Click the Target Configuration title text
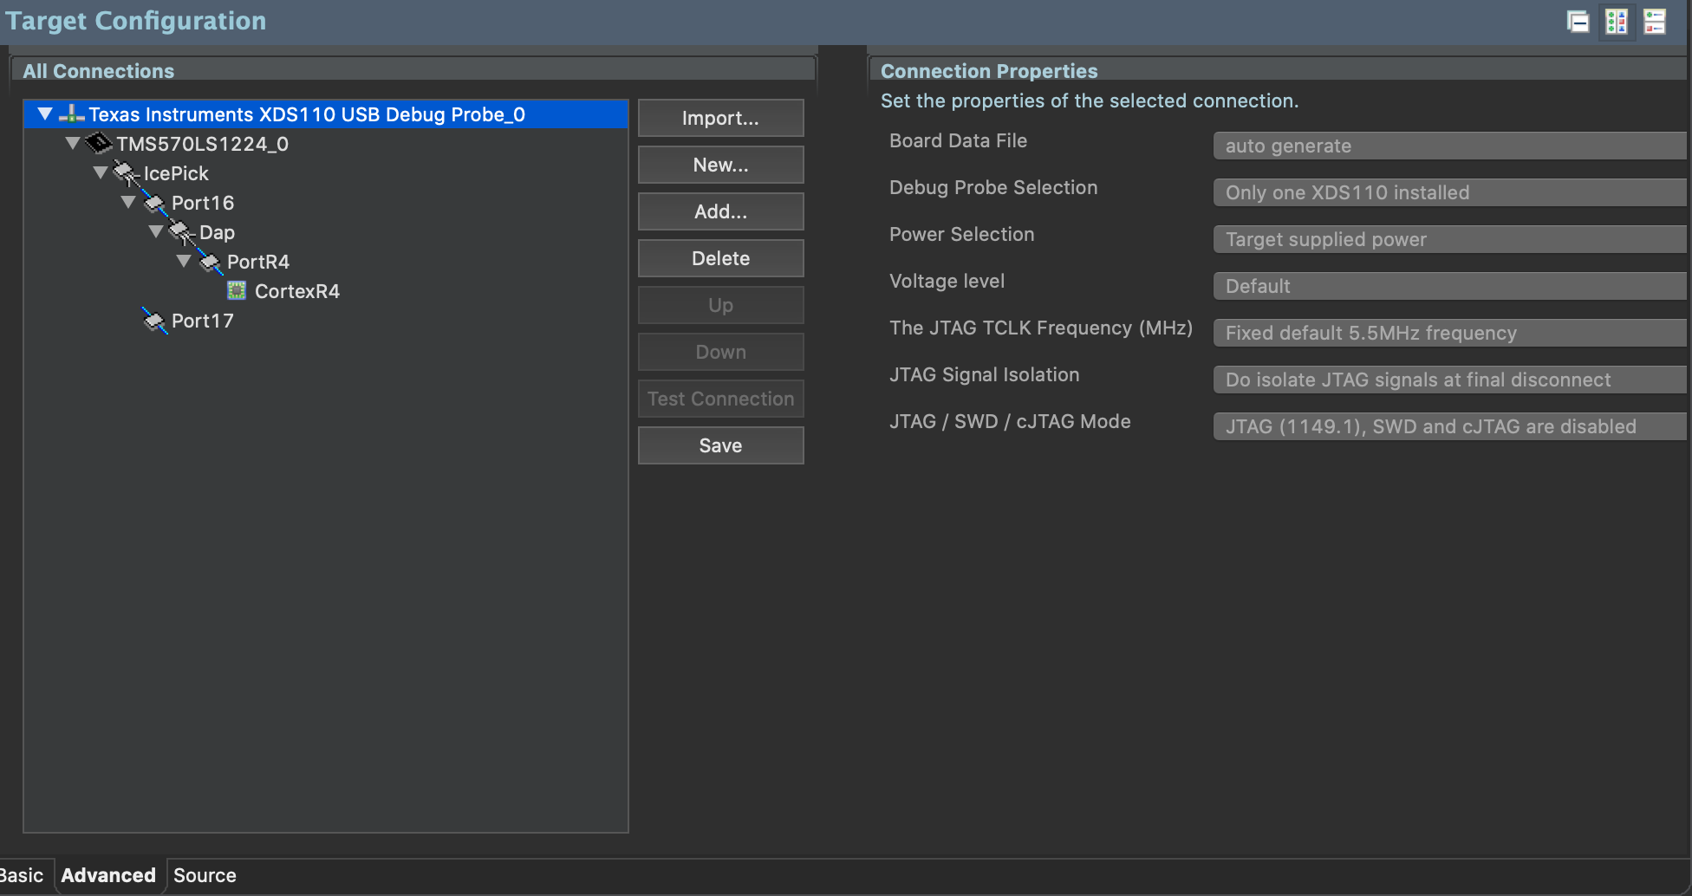 click(x=136, y=21)
